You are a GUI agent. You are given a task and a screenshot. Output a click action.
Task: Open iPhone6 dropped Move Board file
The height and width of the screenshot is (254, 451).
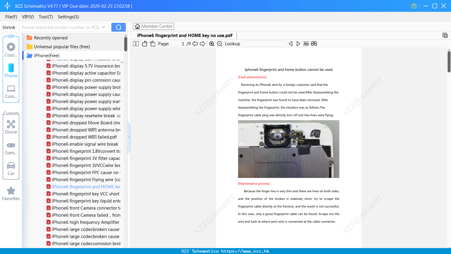click(x=84, y=123)
